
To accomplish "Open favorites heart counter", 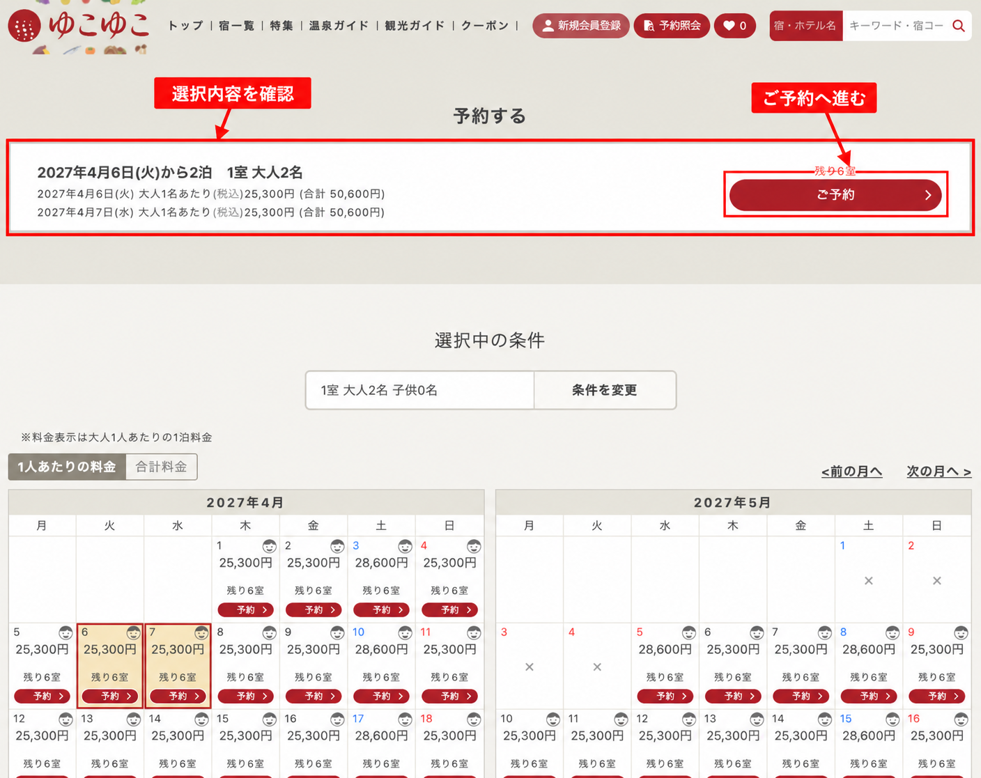I will point(735,26).
